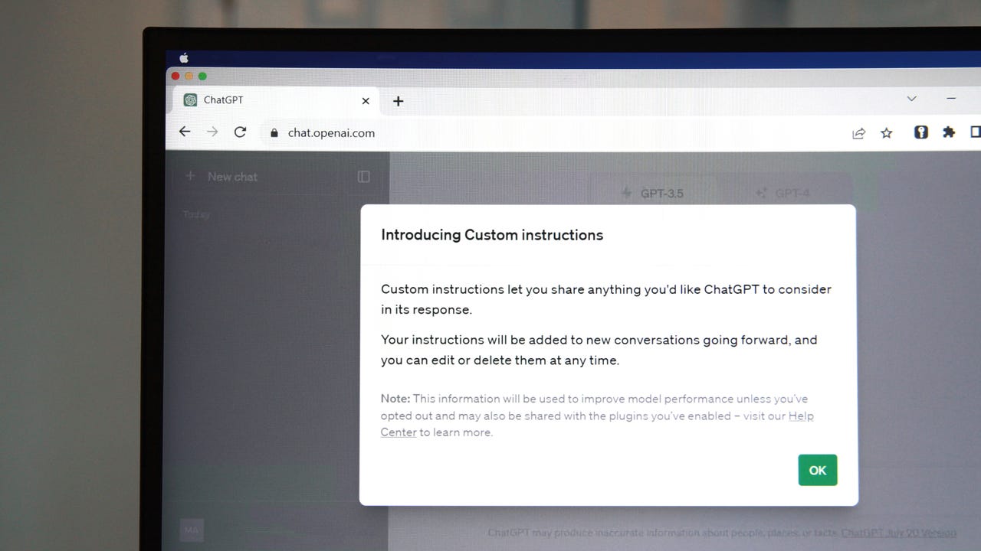
Task: Maximize window with green button
Action: (x=202, y=76)
